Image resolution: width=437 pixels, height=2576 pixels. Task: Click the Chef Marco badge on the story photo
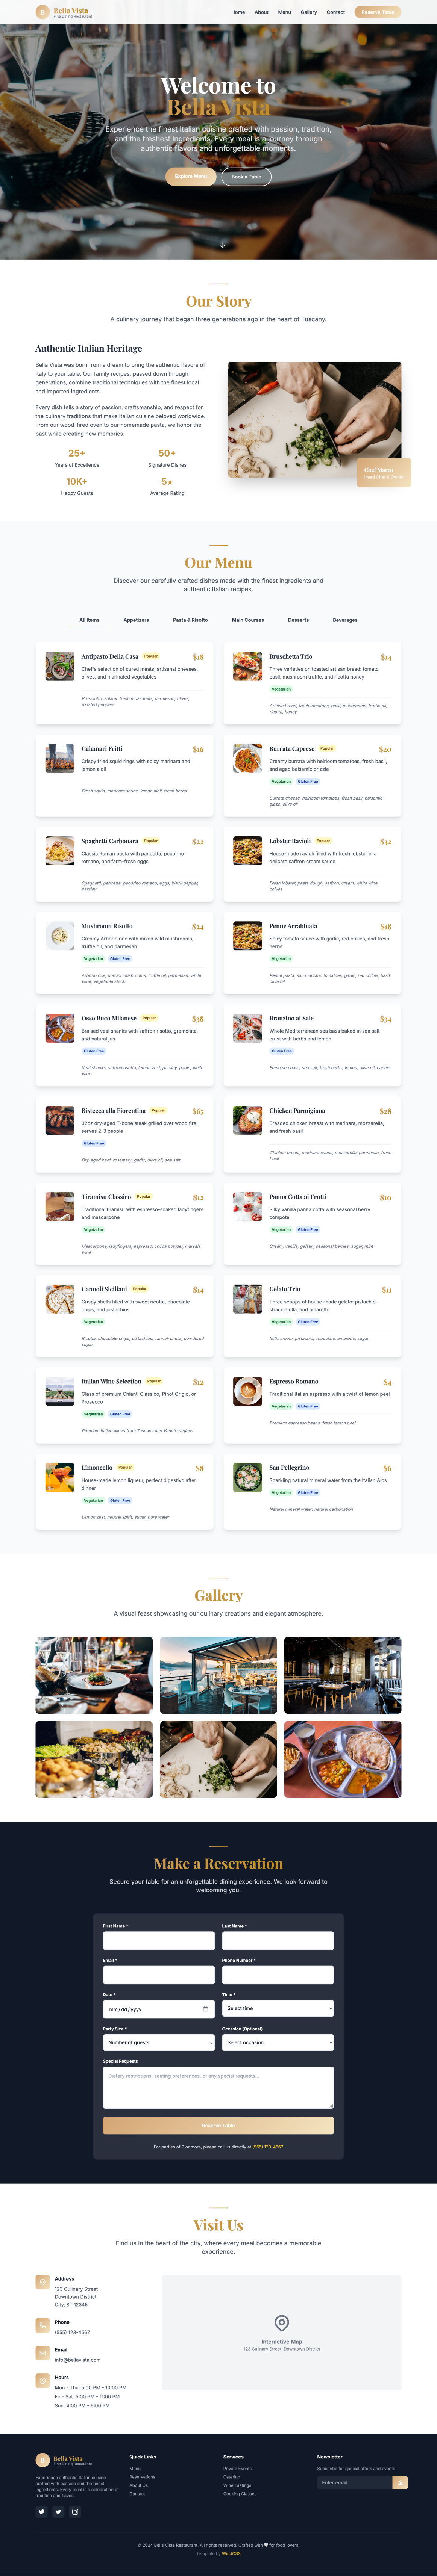point(384,473)
